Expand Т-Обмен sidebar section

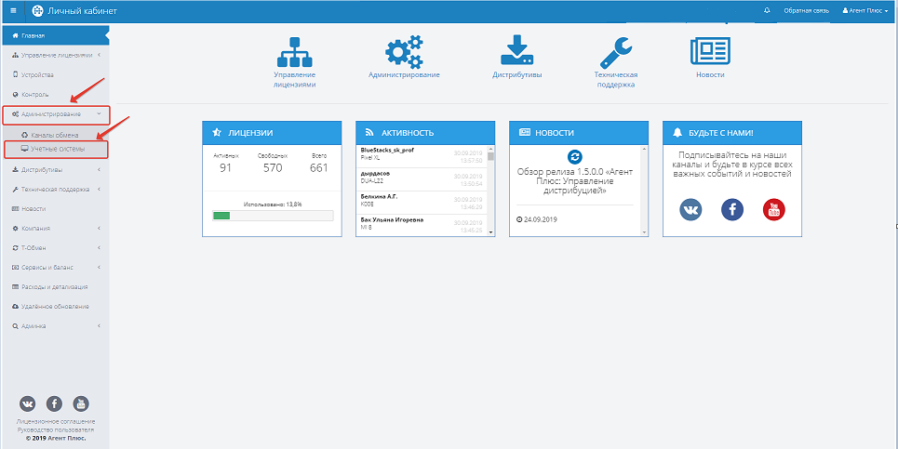(54, 247)
